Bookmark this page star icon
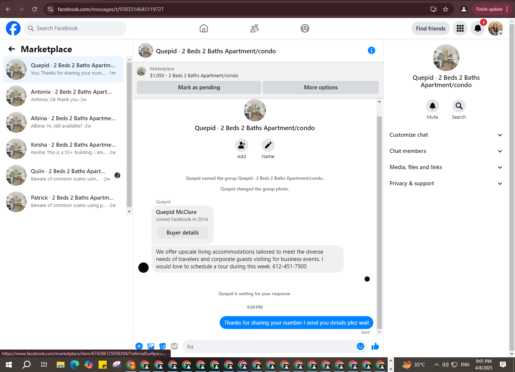The image size is (515, 372). (x=445, y=9)
